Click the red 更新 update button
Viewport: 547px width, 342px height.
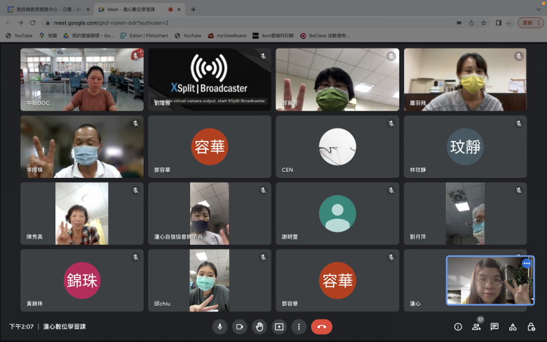[x=531, y=23]
